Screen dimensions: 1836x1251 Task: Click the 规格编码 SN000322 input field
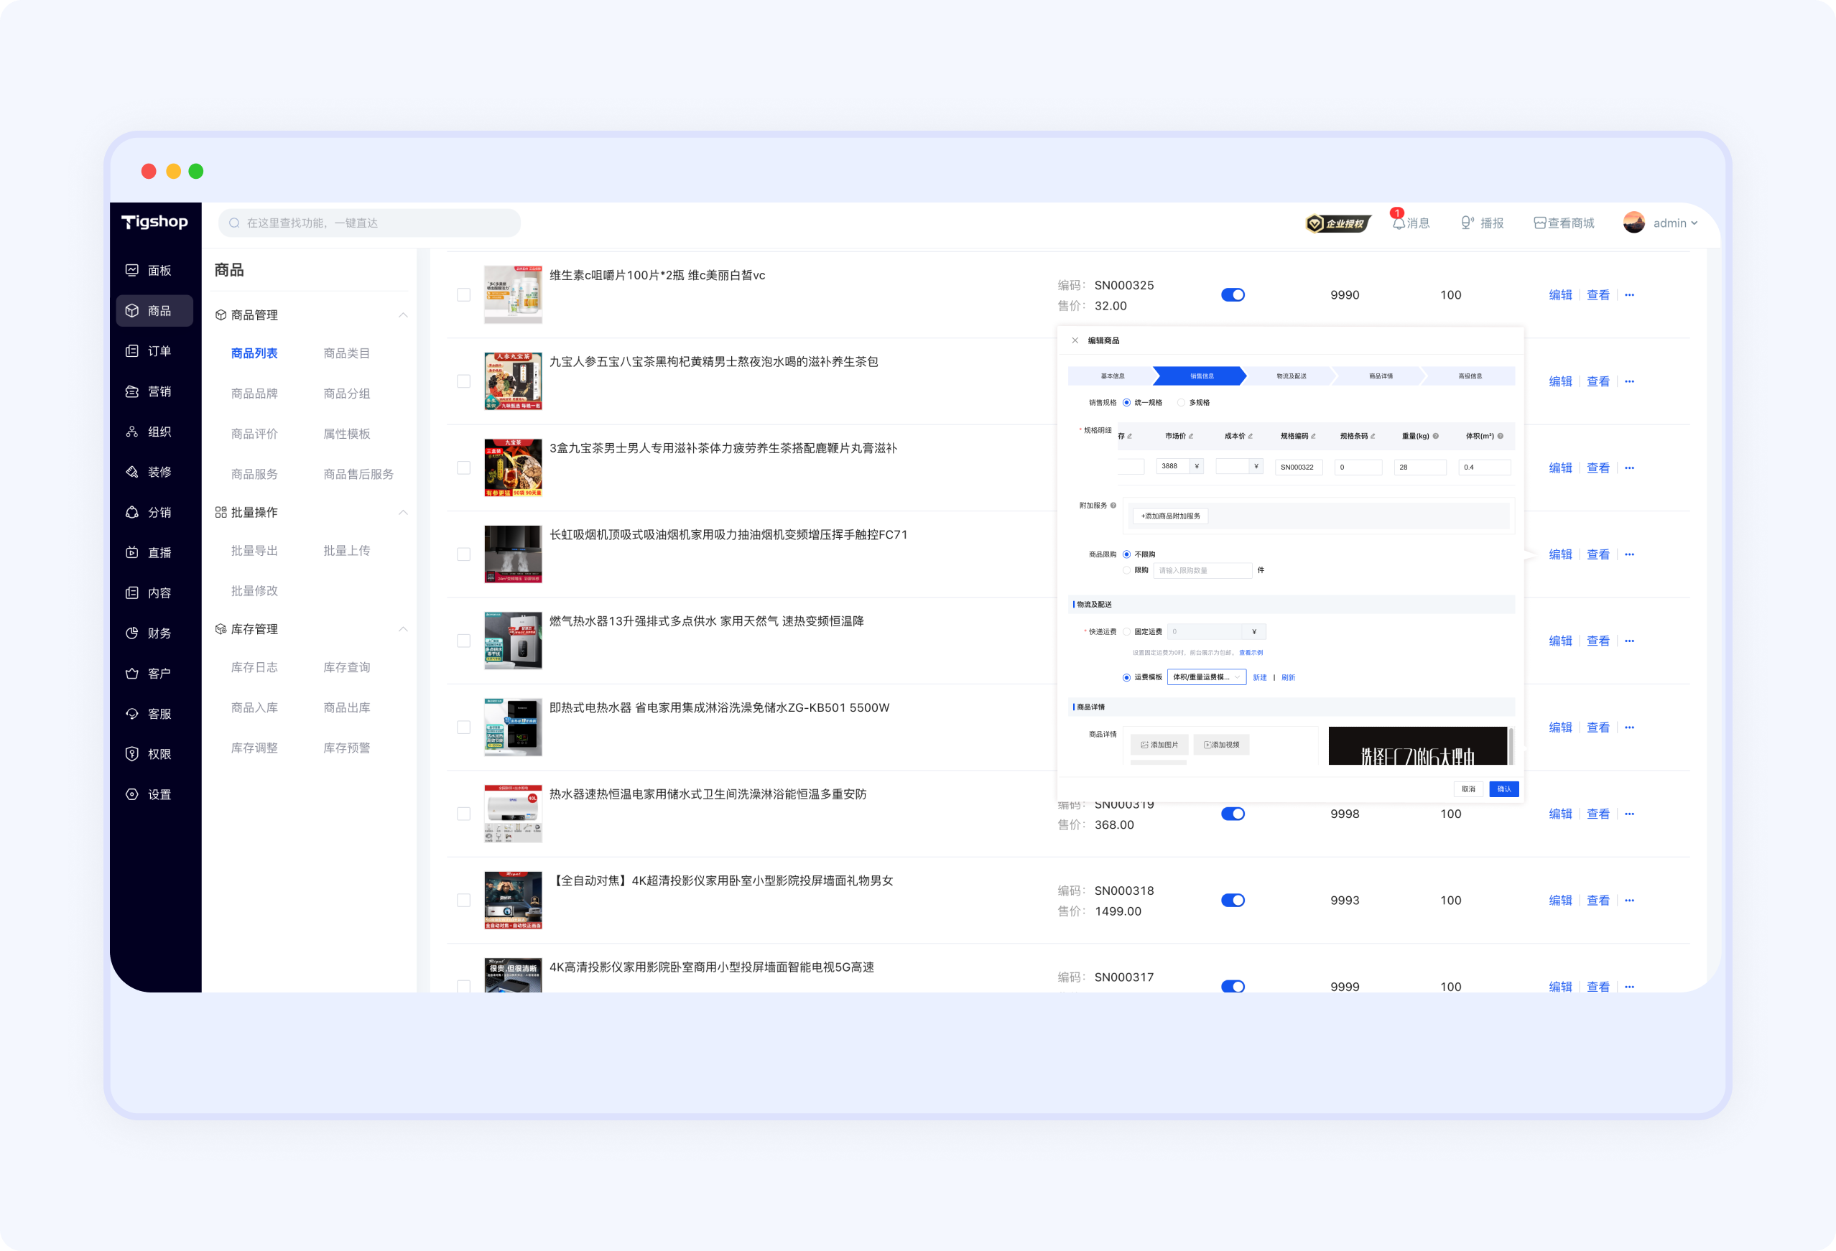point(1298,467)
